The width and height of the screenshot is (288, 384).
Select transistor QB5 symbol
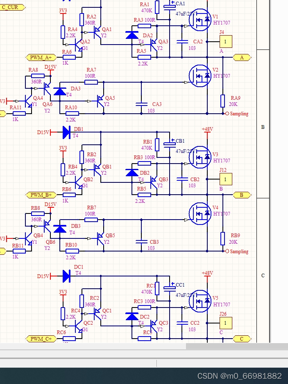click(x=101, y=238)
